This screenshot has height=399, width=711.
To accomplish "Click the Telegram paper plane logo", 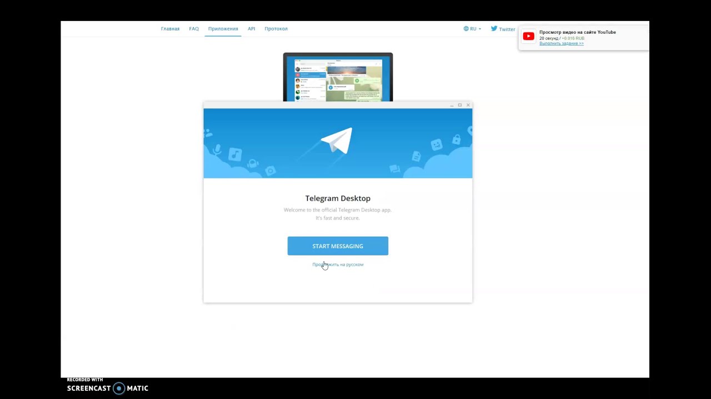I will 337,141.
